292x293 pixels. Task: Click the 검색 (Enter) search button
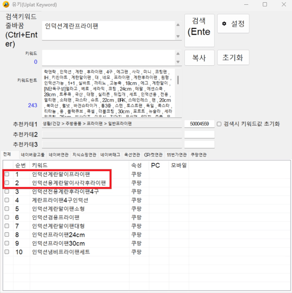(199, 30)
